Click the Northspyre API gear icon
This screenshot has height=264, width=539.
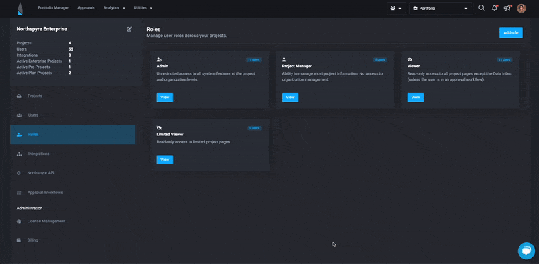19,173
